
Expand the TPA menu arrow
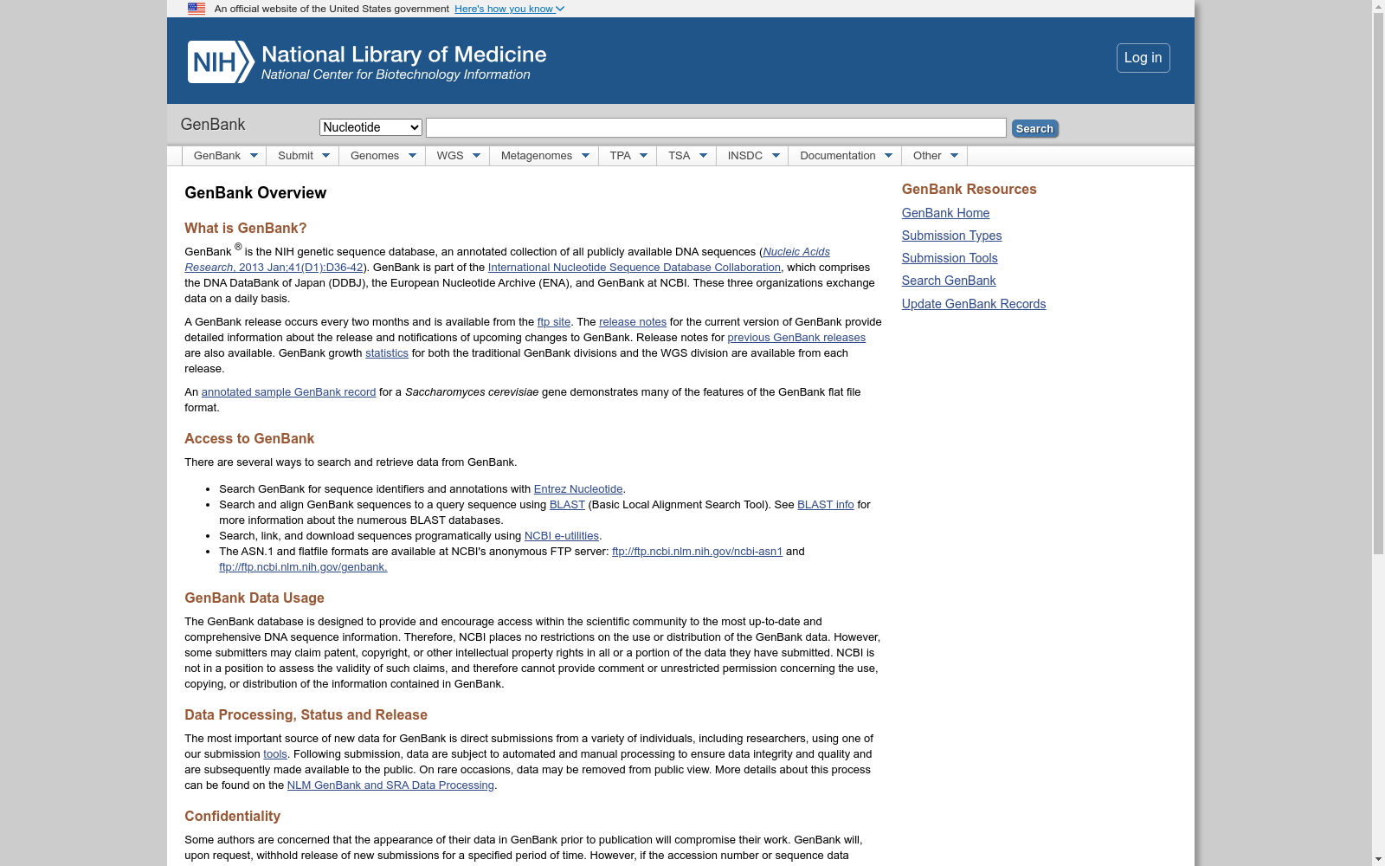point(643,156)
